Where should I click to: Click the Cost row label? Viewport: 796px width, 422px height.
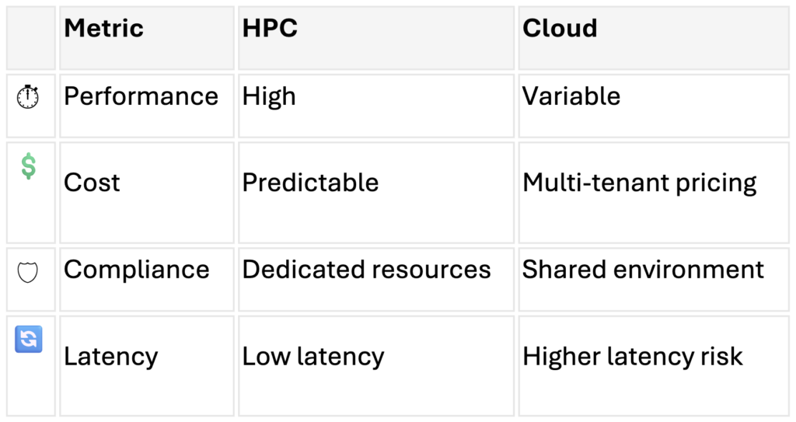[x=92, y=183]
